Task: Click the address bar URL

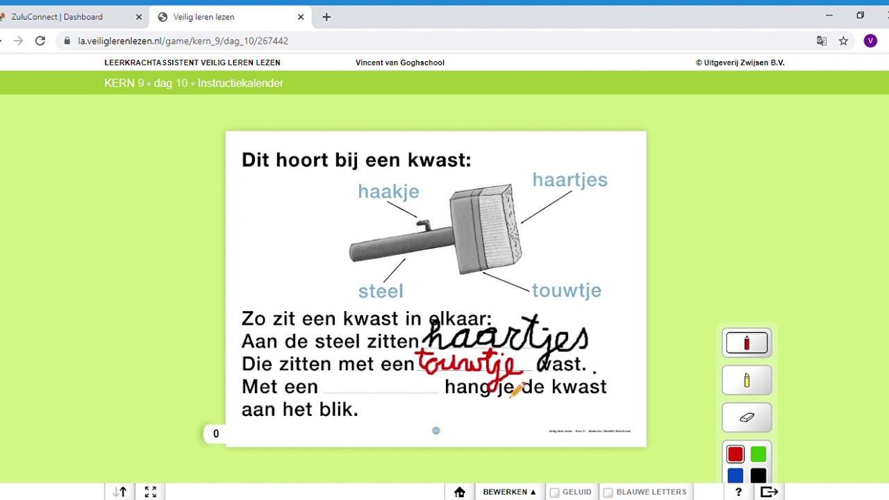Action: (x=183, y=41)
